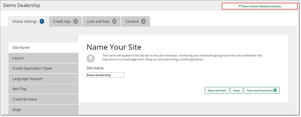Click the question mark help icon
The image size is (301, 117).
pyautogui.click(x=91, y=58)
